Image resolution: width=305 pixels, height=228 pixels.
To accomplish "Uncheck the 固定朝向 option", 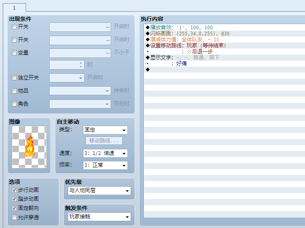I will pyautogui.click(x=14, y=208).
